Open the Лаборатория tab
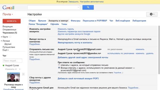 [x=139, y=21]
